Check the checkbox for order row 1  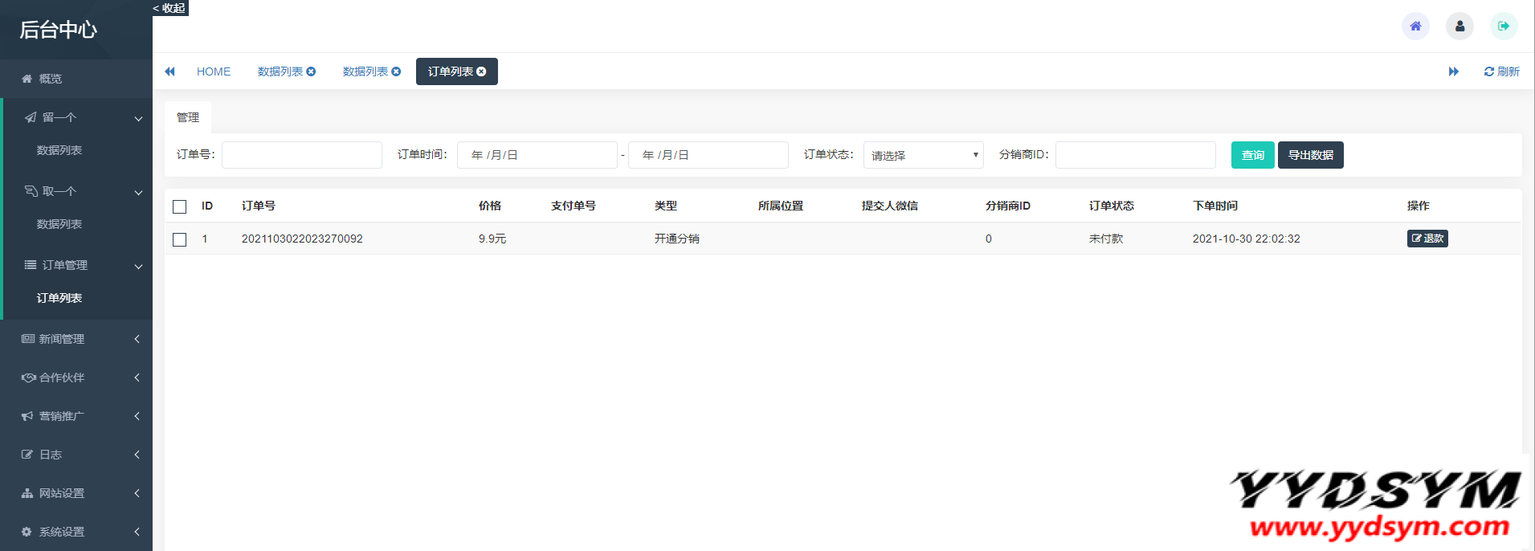(180, 239)
